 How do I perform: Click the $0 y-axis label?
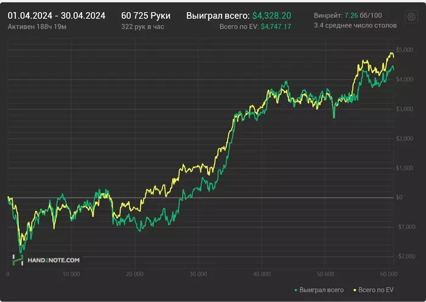coord(399,197)
